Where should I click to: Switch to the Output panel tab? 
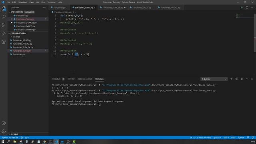(71, 79)
